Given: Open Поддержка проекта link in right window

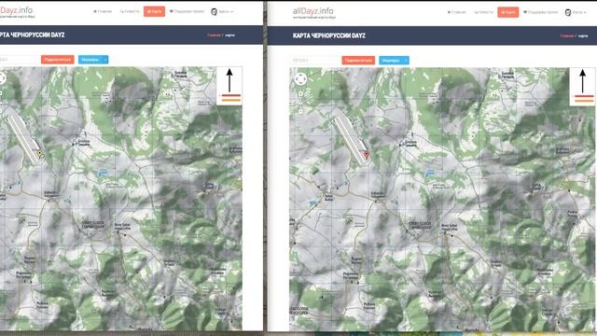Looking at the screenshot, I should (541, 12).
